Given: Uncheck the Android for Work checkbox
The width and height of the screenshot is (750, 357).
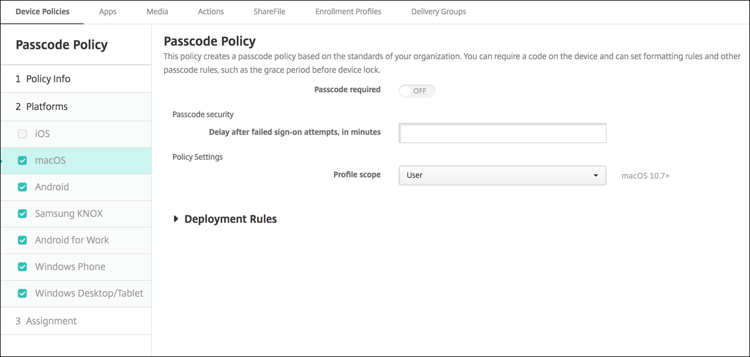Looking at the screenshot, I should click(x=23, y=241).
